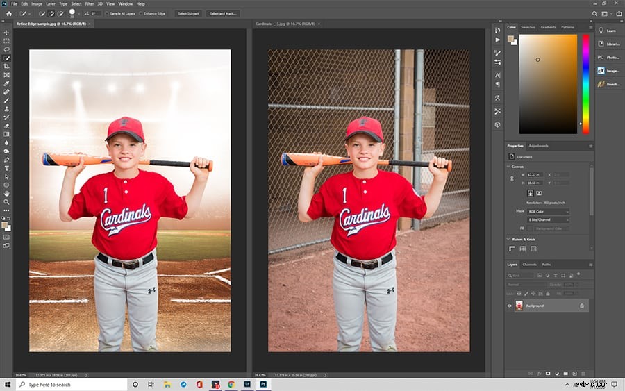Pick a color in the color field
Image resolution: width=625 pixels, height=391 pixels.
pos(548,84)
